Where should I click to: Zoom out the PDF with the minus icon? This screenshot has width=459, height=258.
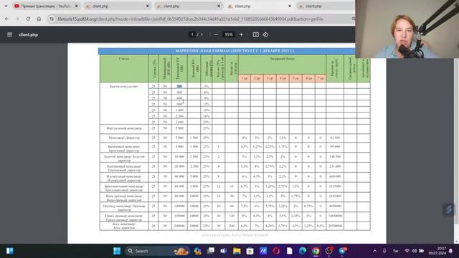pos(216,34)
